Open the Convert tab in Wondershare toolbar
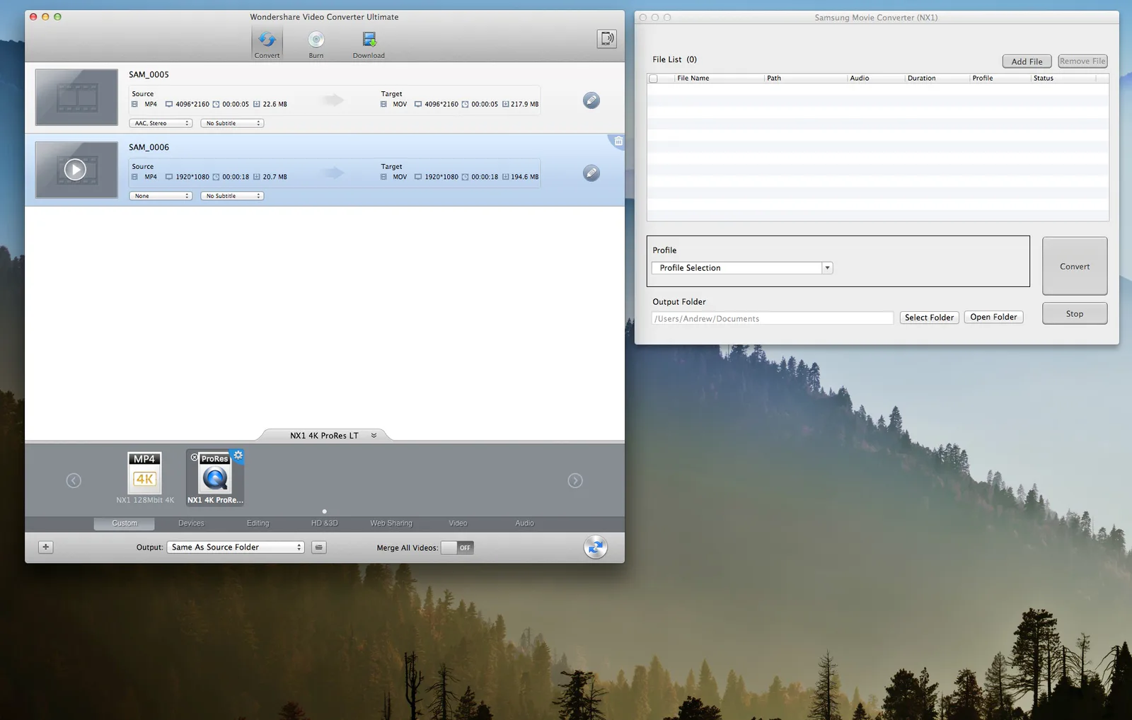Image resolution: width=1132 pixels, height=720 pixels. [x=267, y=43]
